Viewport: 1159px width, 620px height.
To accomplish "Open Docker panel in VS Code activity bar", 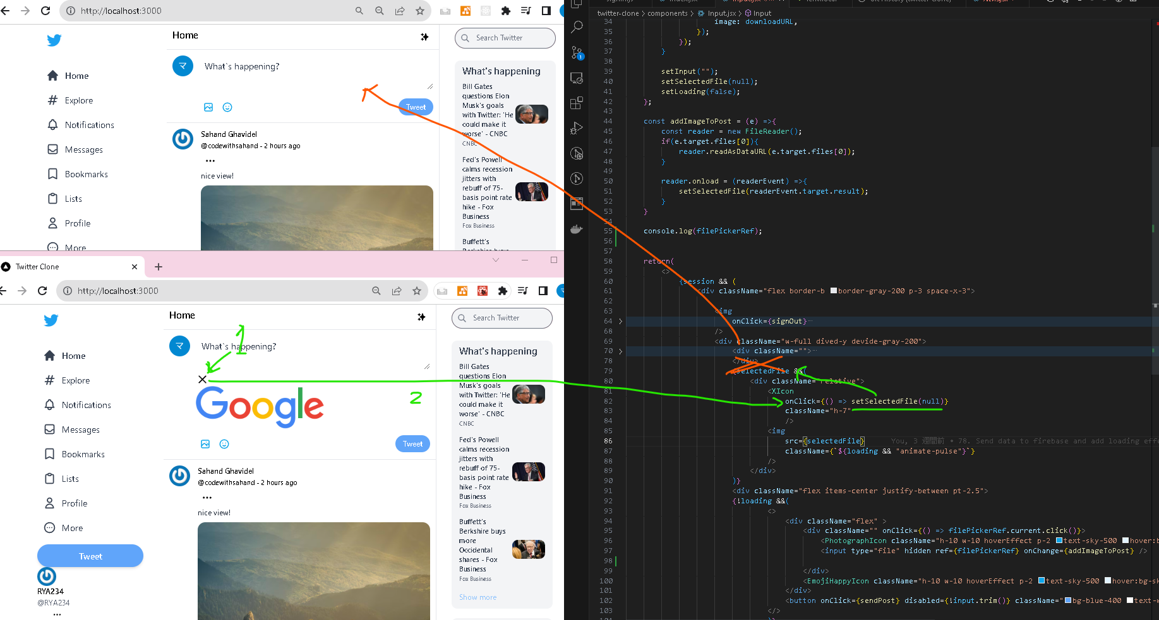I will (x=577, y=229).
